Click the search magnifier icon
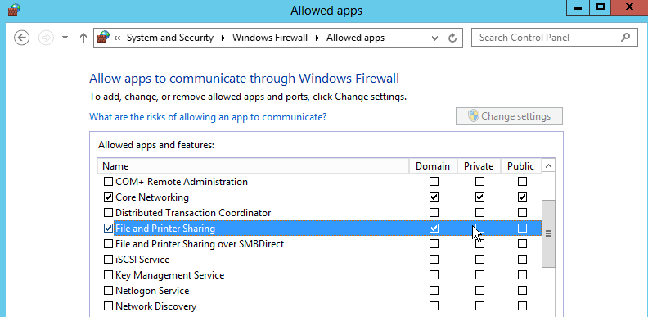 [x=626, y=38]
